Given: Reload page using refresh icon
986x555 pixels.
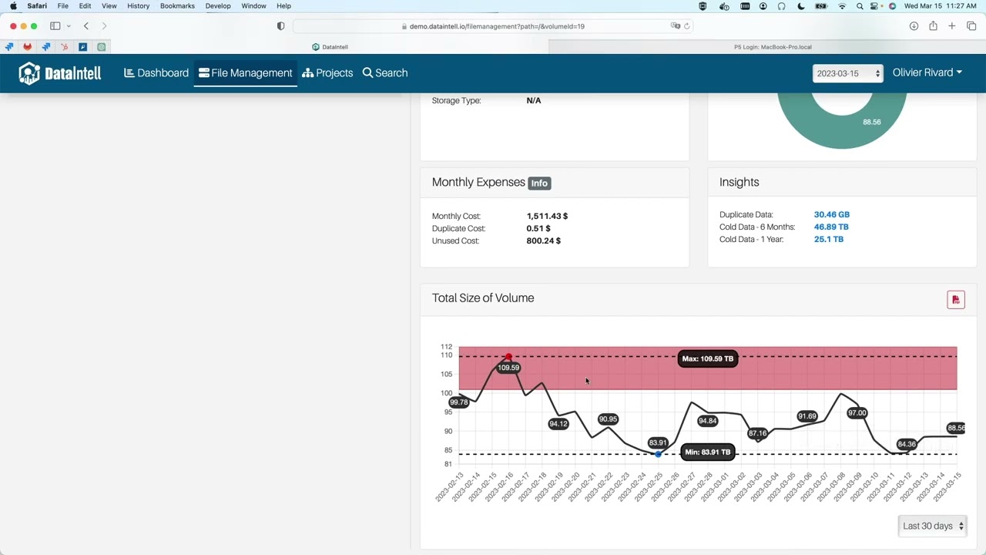Looking at the screenshot, I should pos(687,26).
